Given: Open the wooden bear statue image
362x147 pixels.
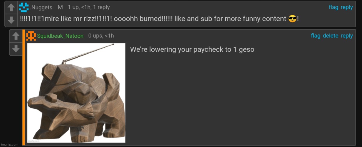Looking at the screenshot, I should [76, 93].
